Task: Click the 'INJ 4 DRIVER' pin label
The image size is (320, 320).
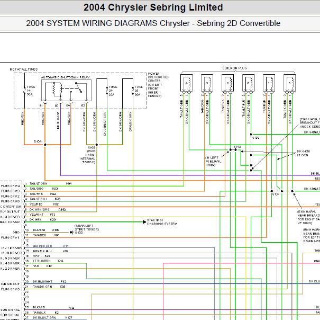Action: tap(10, 263)
